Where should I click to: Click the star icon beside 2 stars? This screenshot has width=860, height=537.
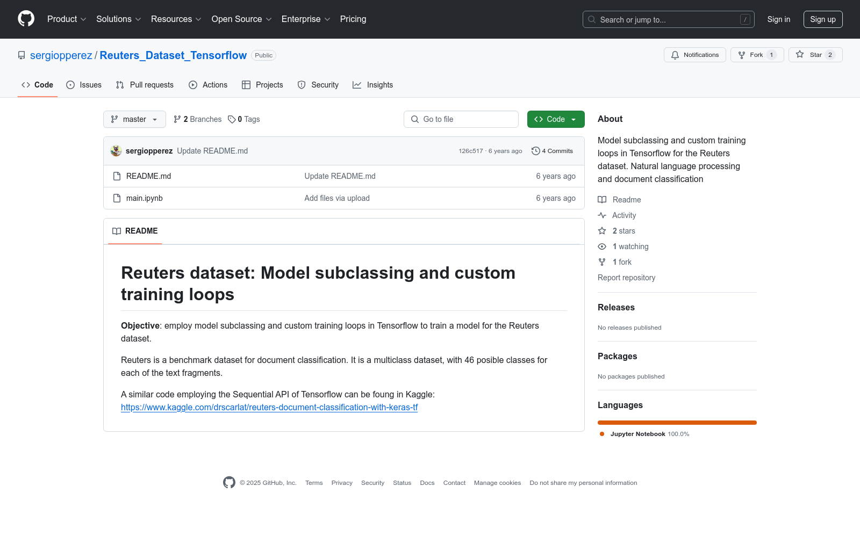(602, 231)
